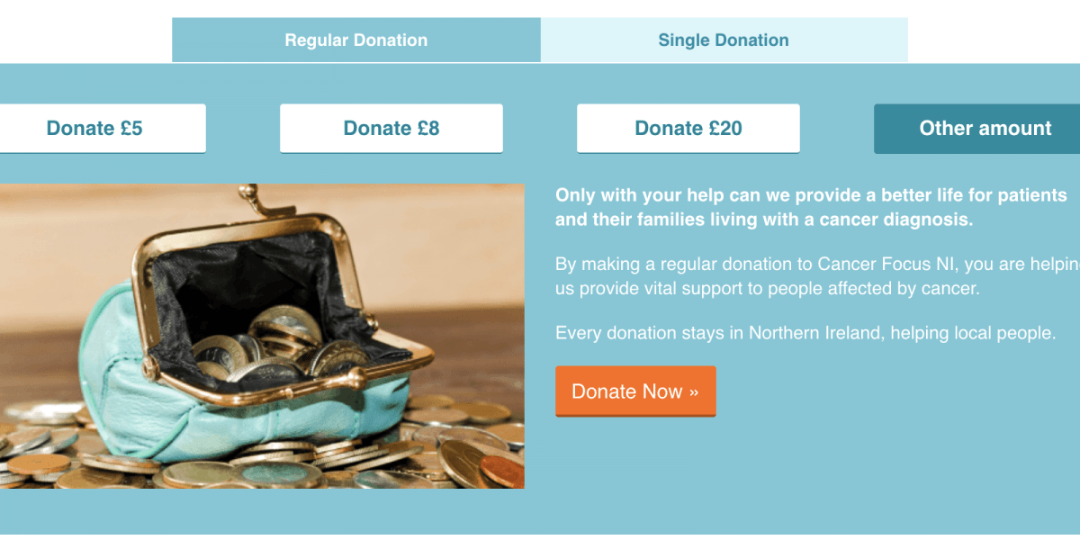Click the 'By making a regular donation' paragraph

click(817, 277)
